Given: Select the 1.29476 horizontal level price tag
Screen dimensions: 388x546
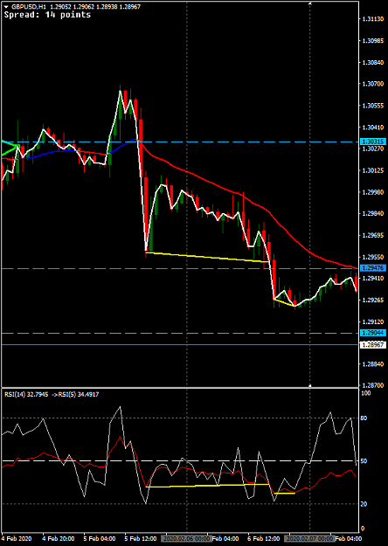Looking at the screenshot, I should [372, 268].
